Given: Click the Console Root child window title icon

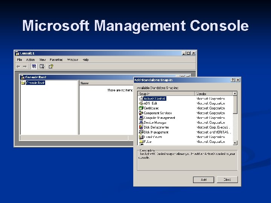Looking at the screenshot, I should click(23, 77).
